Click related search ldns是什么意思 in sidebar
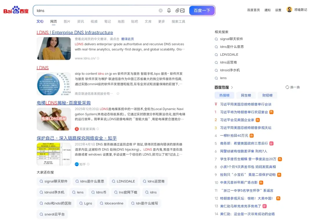Screen dimensions: 313x220 coord(232,47)
